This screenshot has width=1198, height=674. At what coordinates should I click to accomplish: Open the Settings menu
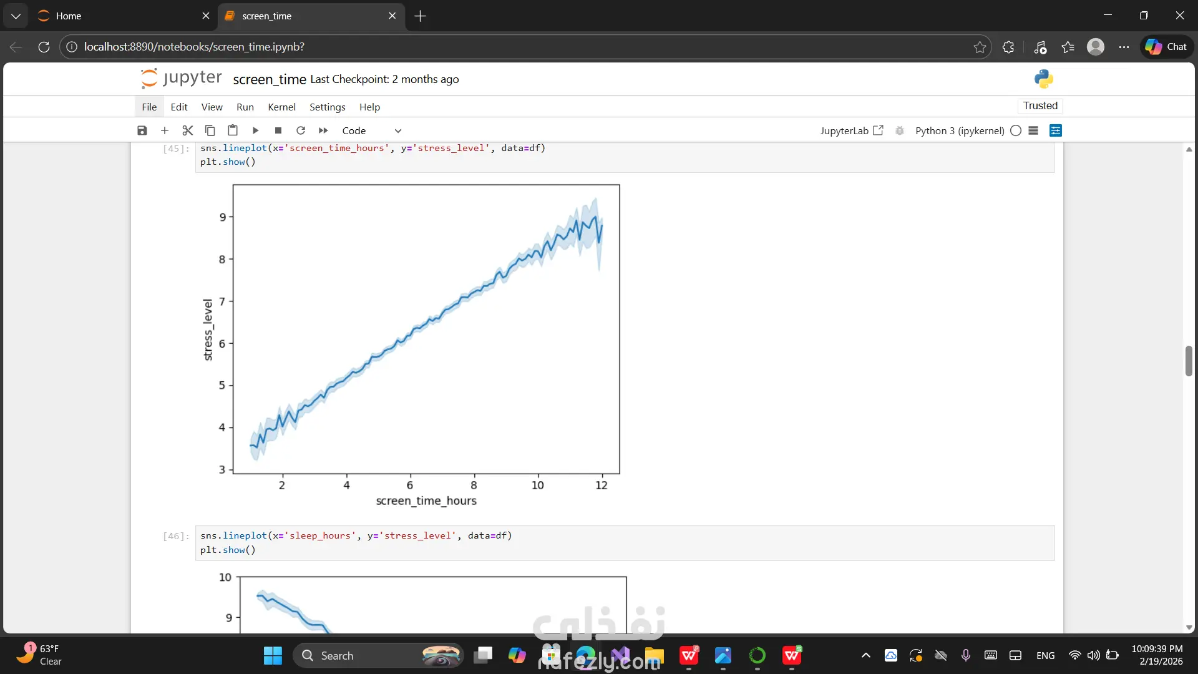click(327, 107)
